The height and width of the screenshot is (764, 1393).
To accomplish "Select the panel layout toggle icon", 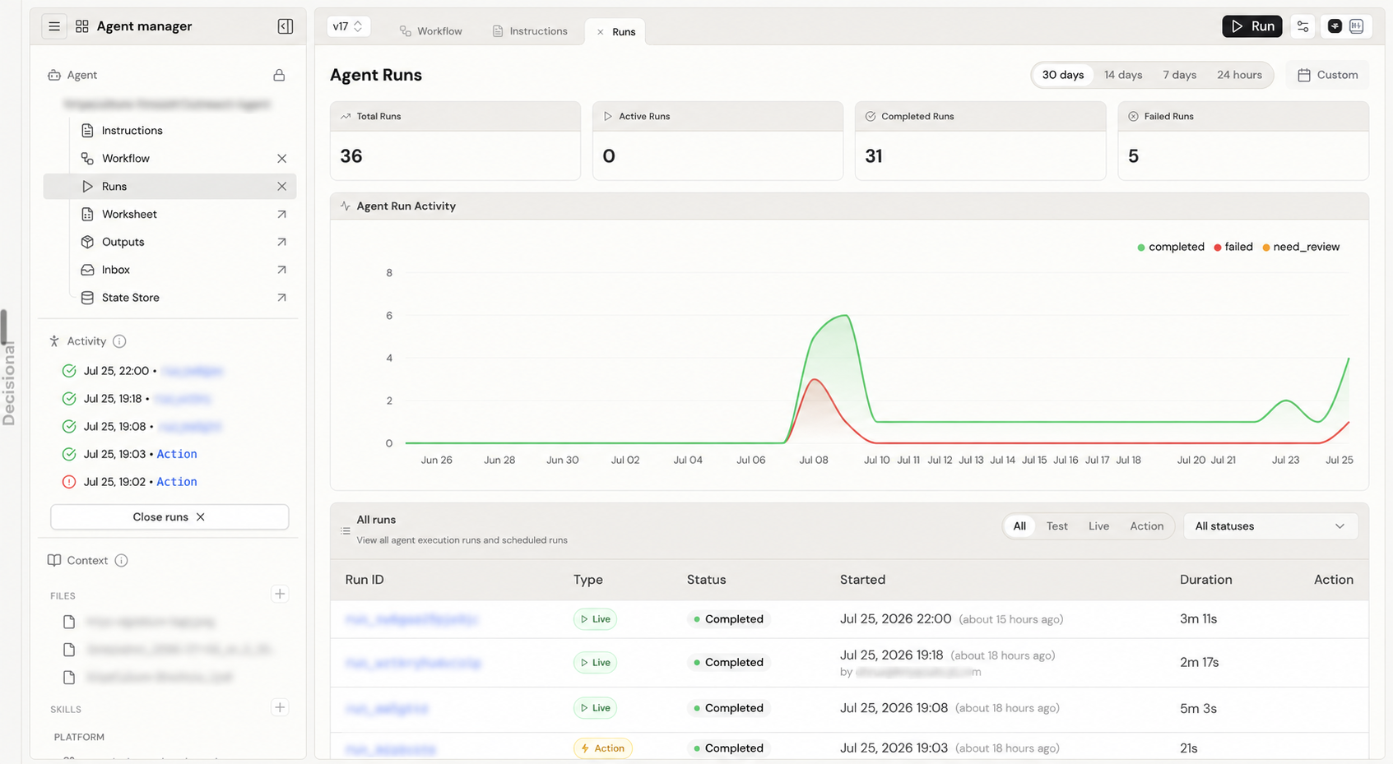I will click(1356, 26).
